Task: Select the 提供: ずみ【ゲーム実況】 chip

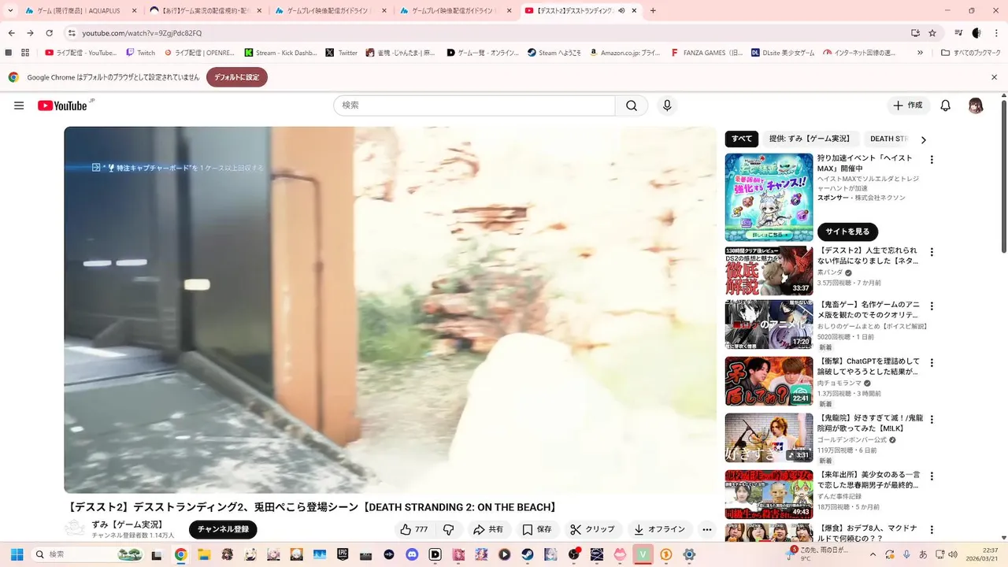Action: (810, 139)
